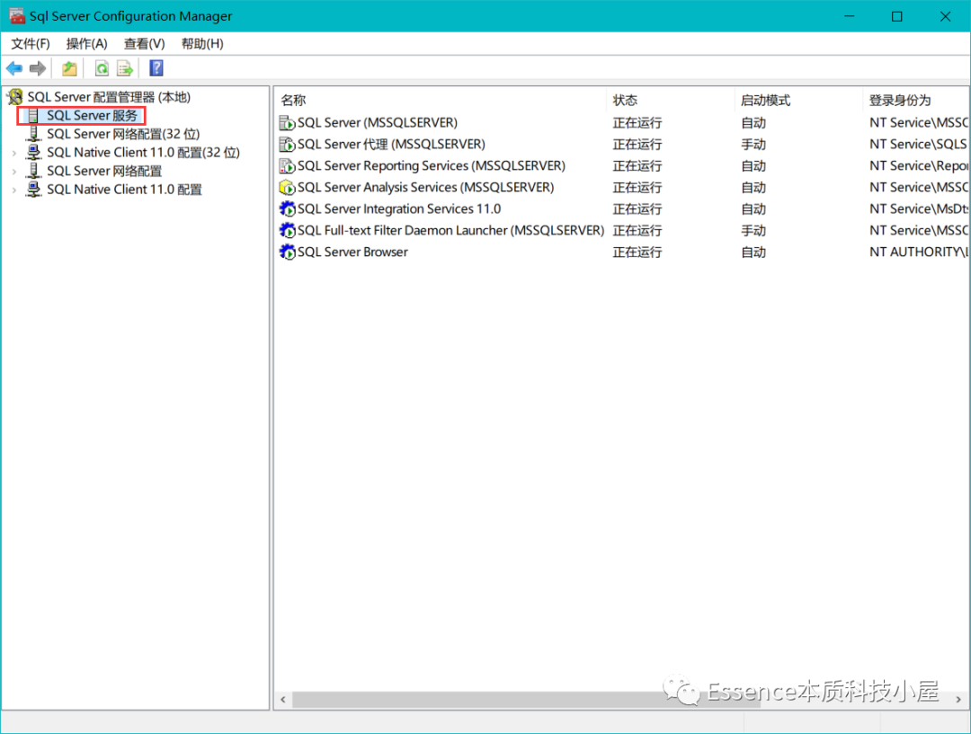
Task: Sort by the 启动模式 column header
Action: click(x=798, y=101)
